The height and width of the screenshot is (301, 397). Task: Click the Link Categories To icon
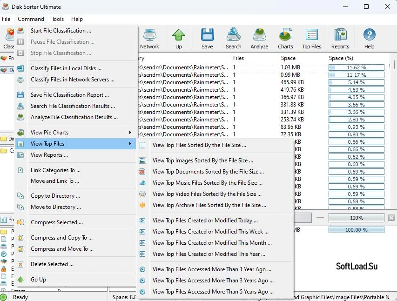pyautogui.click(x=20, y=170)
